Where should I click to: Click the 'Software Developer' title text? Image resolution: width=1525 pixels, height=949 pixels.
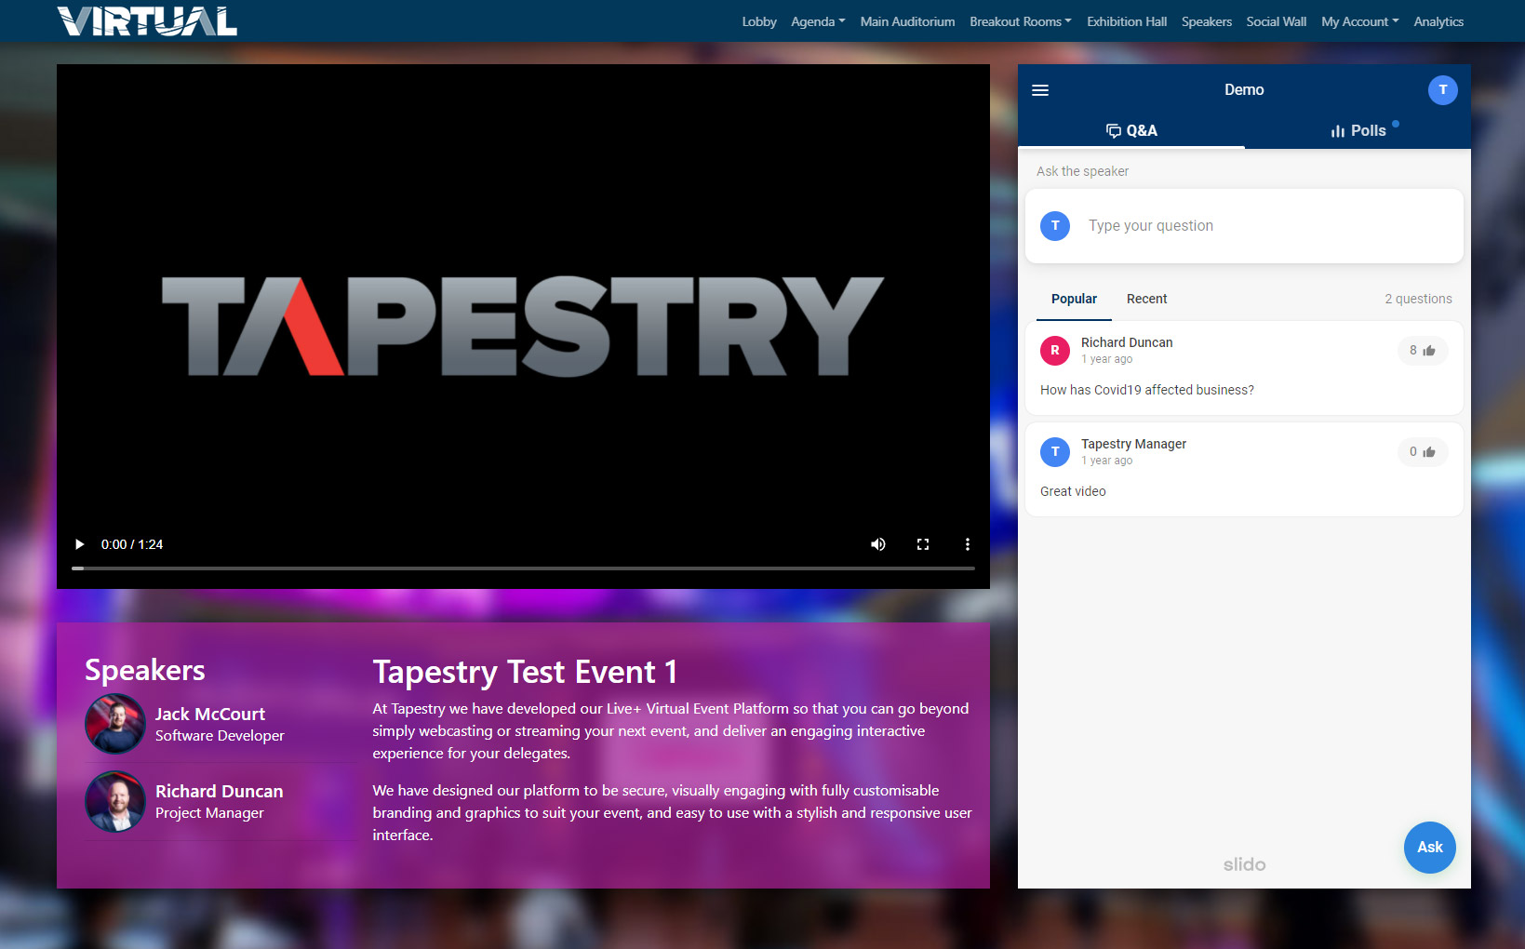click(x=220, y=735)
